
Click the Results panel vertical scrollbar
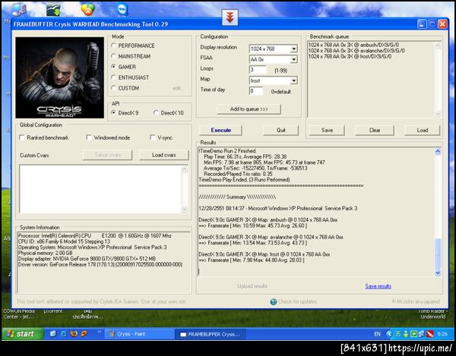point(437,213)
